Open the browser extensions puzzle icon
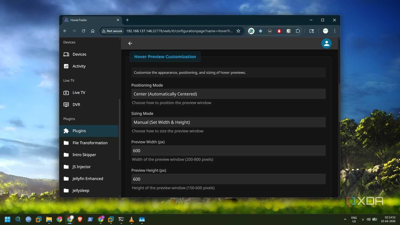The image size is (400, 225). pos(298,31)
